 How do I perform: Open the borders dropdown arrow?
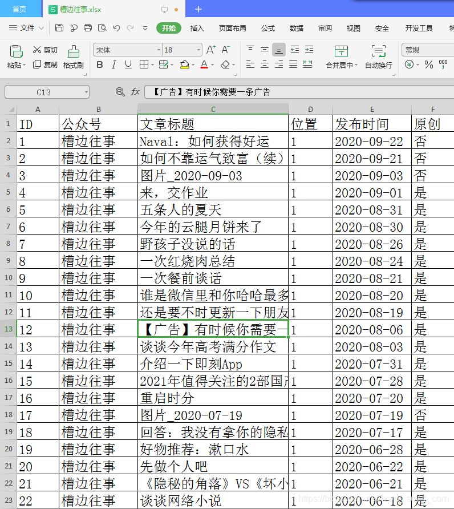click(x=152, y=65)
